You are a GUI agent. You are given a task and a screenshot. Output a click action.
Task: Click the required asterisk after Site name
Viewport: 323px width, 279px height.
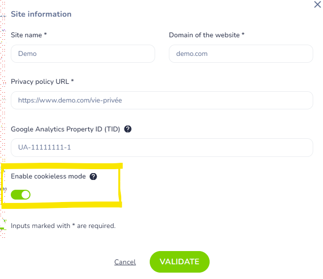(x=45, y=35)
